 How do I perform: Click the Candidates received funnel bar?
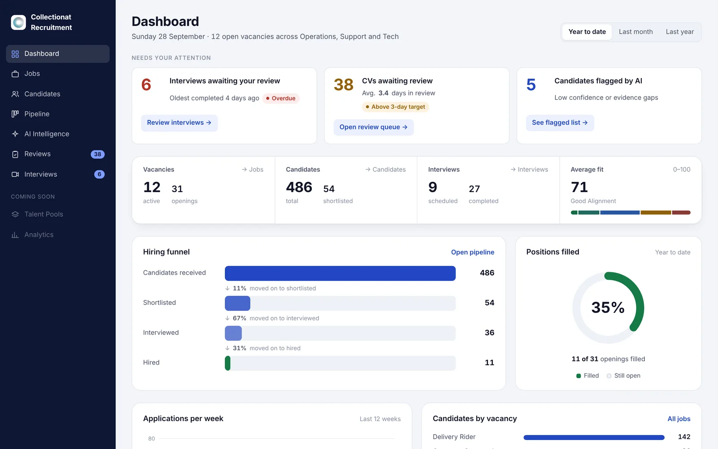point(340,273)
